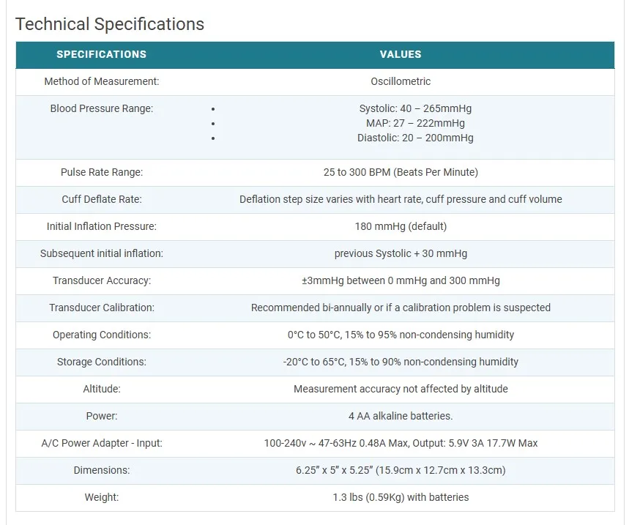Image resolution: width=629 pixels, height=525 pixels.
Task: Select the 1.3 lbs weight value
Action: pos(401,497)
